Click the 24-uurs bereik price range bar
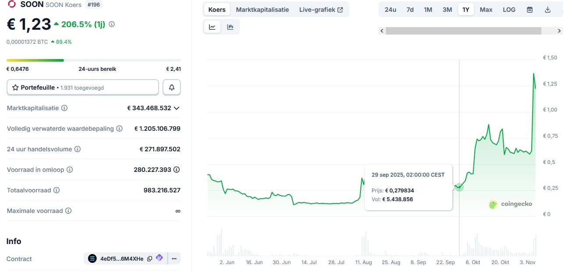 pyautogui.click(x=93, y=60)
